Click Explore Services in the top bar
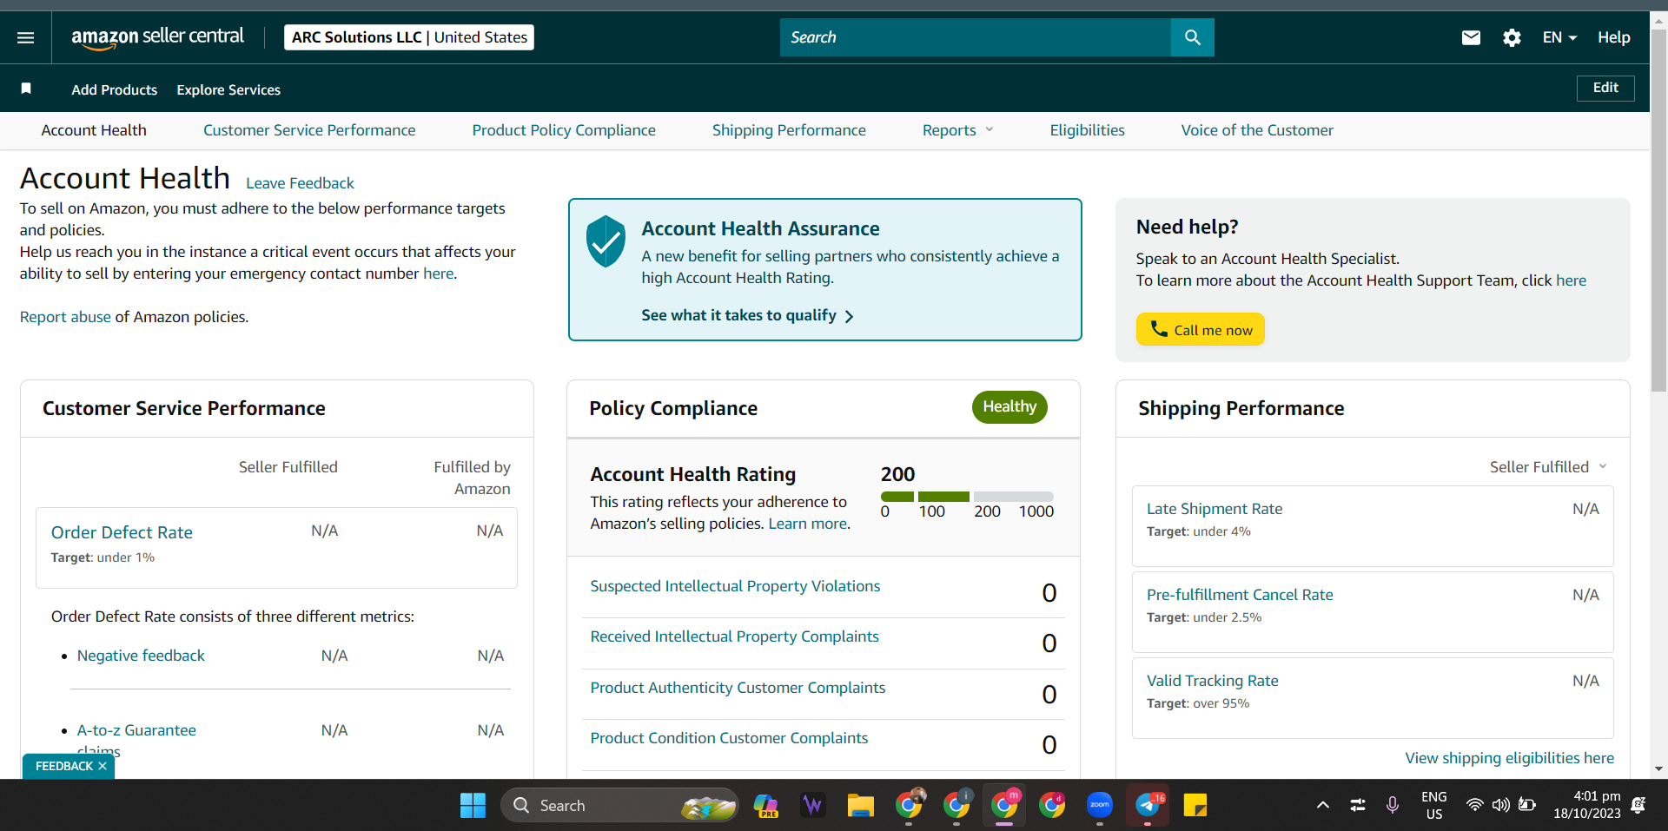1668x831 pixels. [x=228, y=89]
